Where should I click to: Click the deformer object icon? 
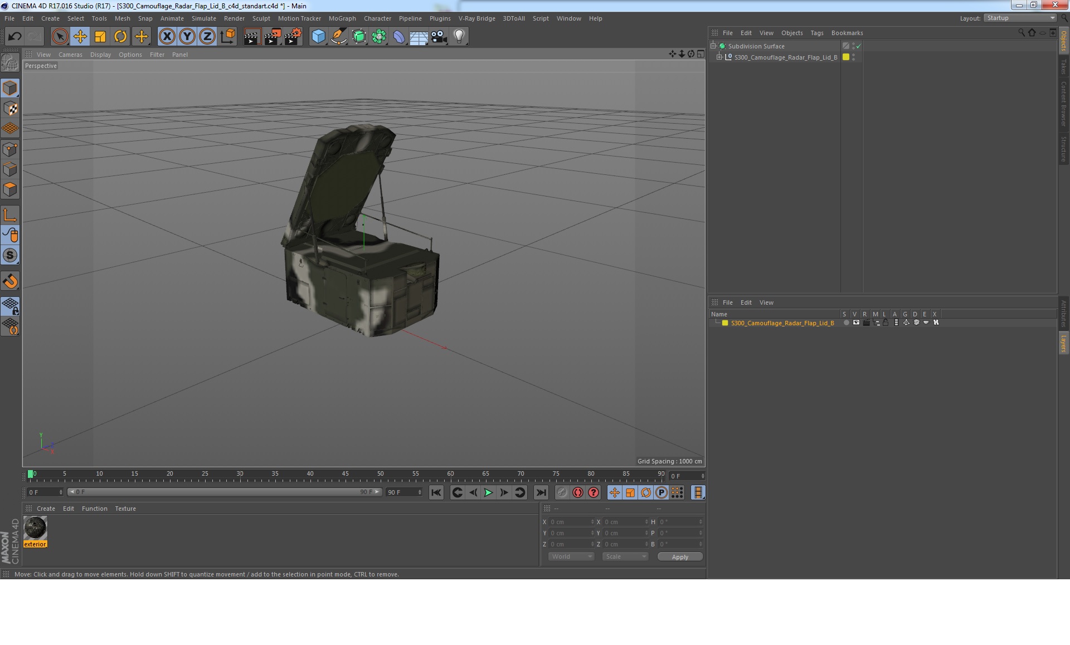(x=399, y=37)
